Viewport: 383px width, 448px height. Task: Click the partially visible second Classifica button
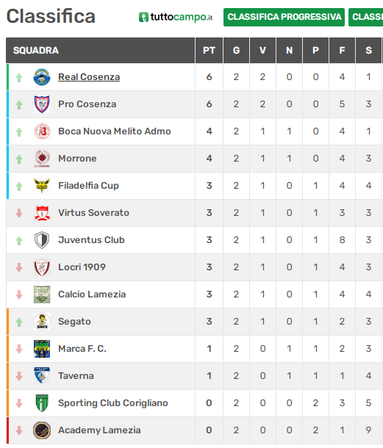(x=366, y=17)
